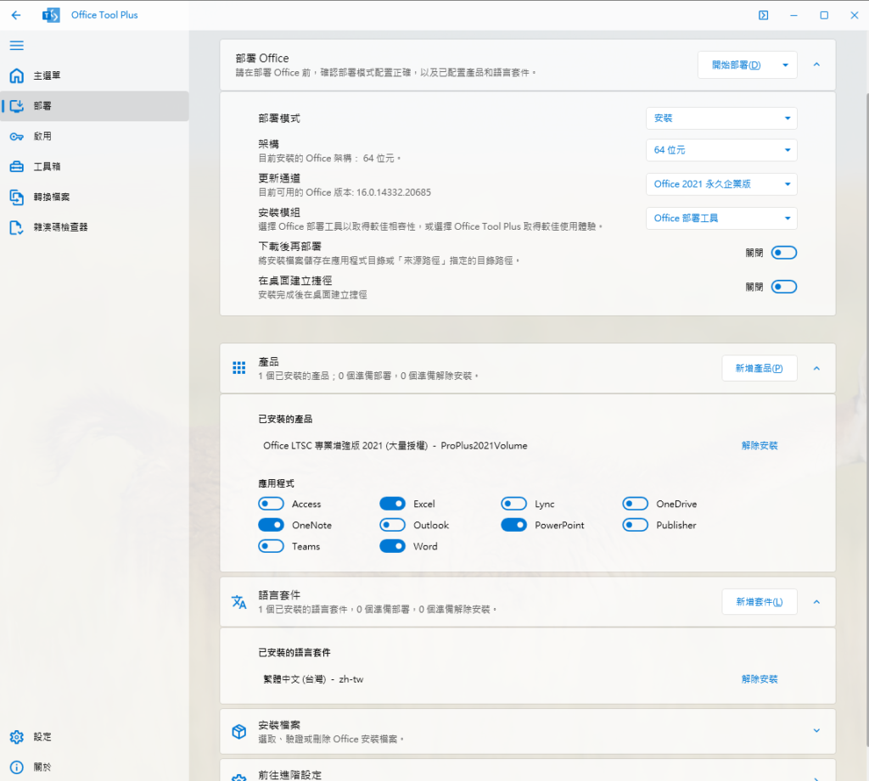Maximize the Office Tool Plus window
The width and height of the screenshot is (869, 781).
[824, 15]
